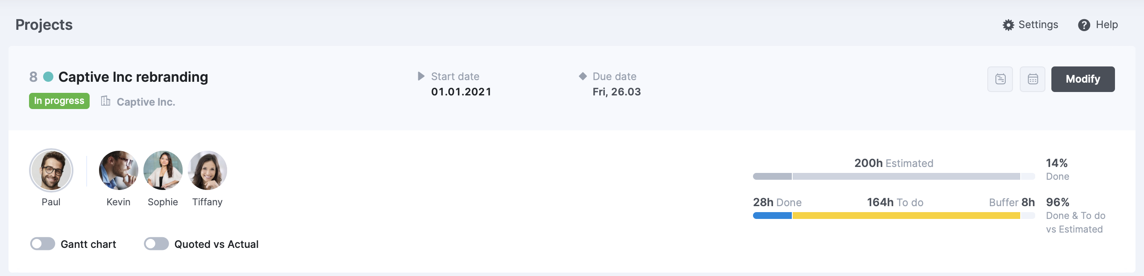Viewport: 1144px width, 276px height.
Task: Open Help via question mark icon
Action: coord(1084,25)
